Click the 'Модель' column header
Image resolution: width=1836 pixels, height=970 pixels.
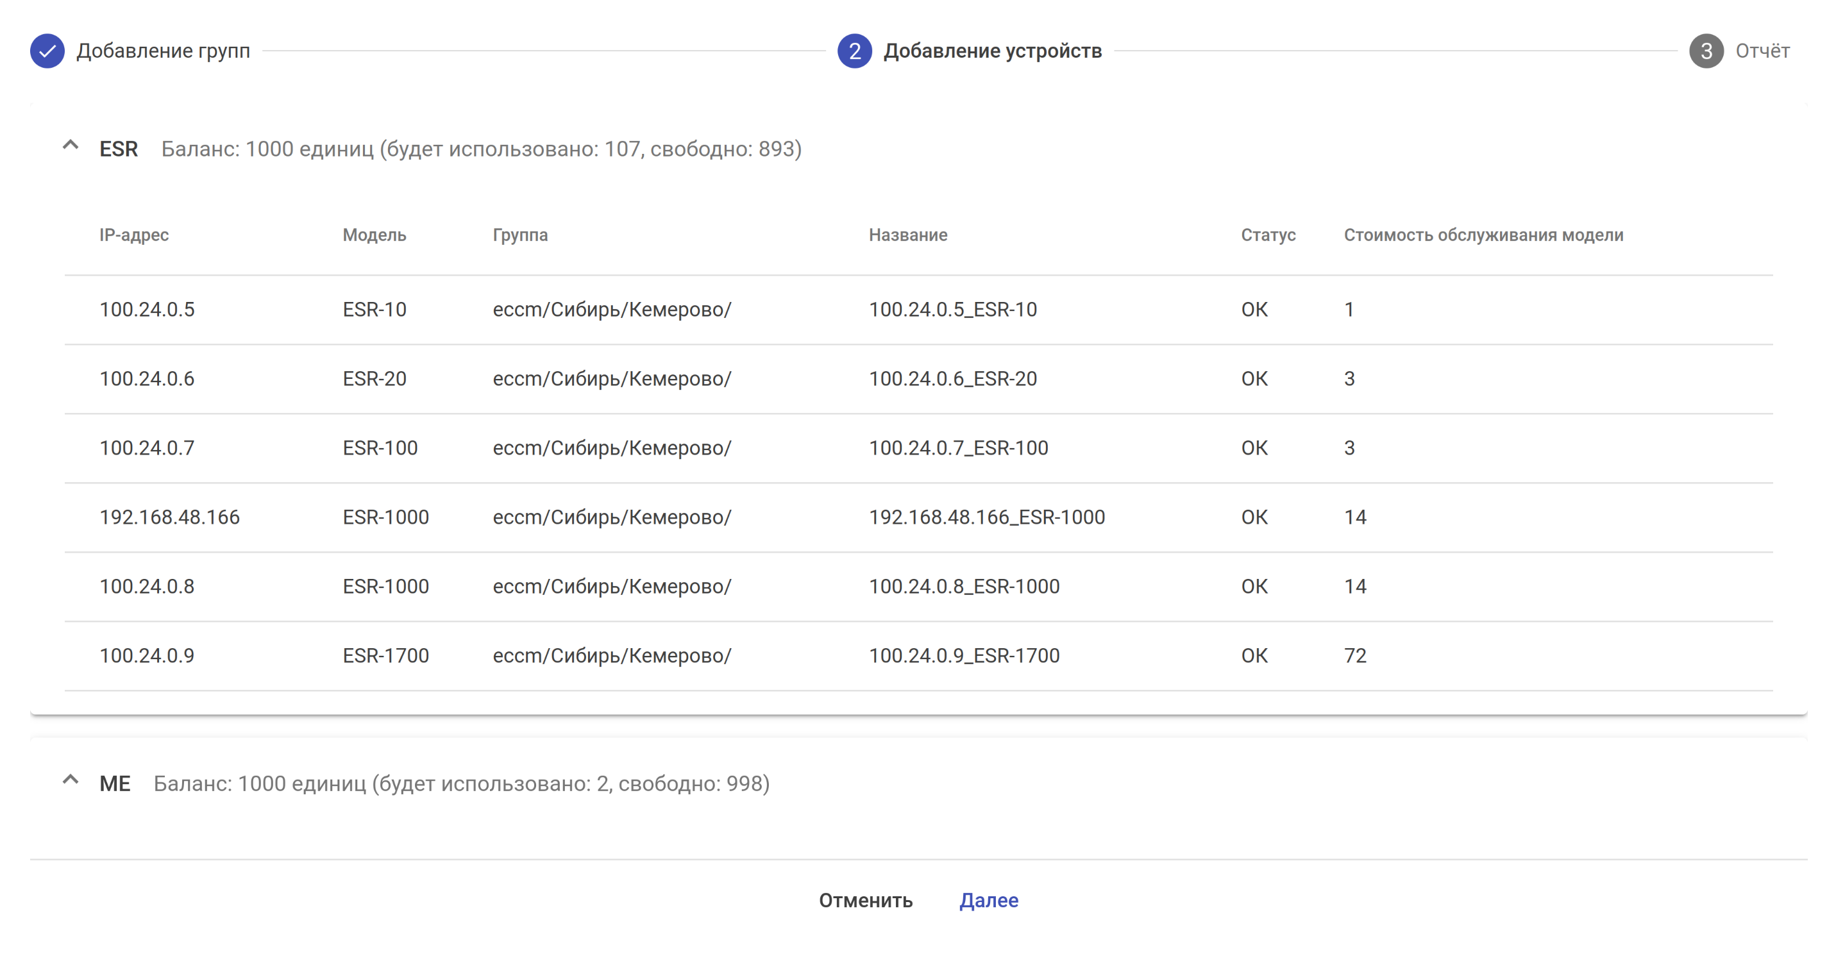374,235
